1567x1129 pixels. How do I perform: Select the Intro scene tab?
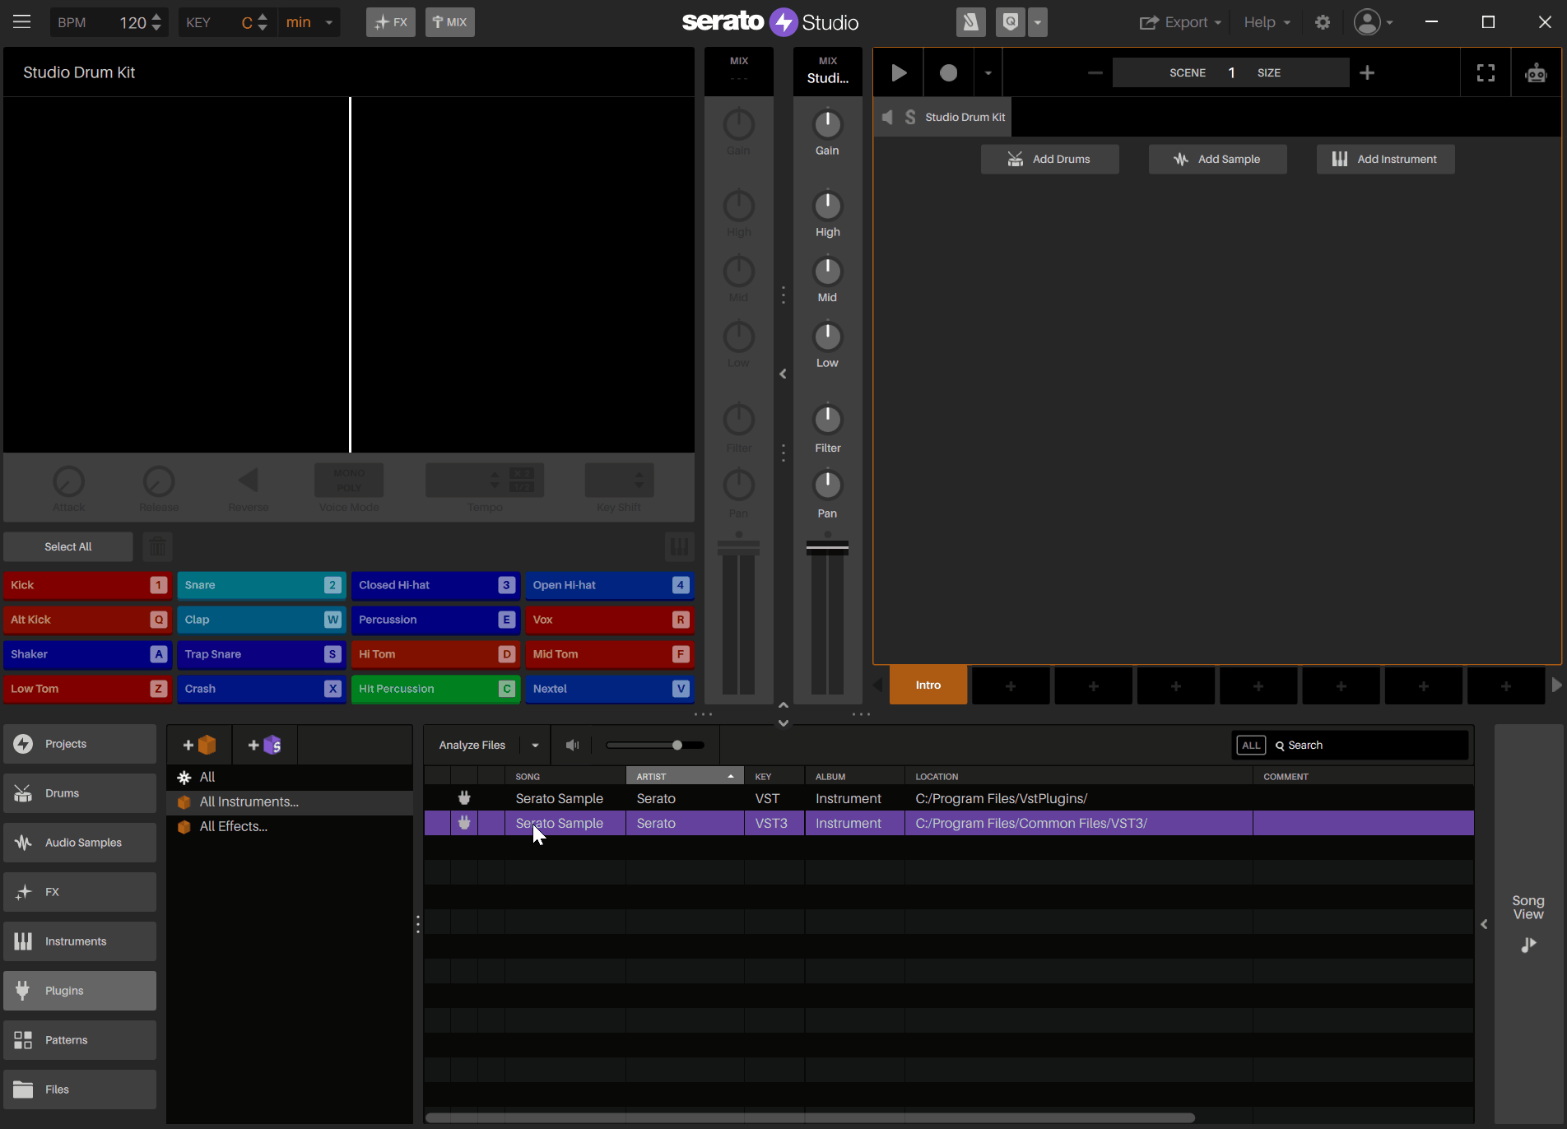(928, 685)
